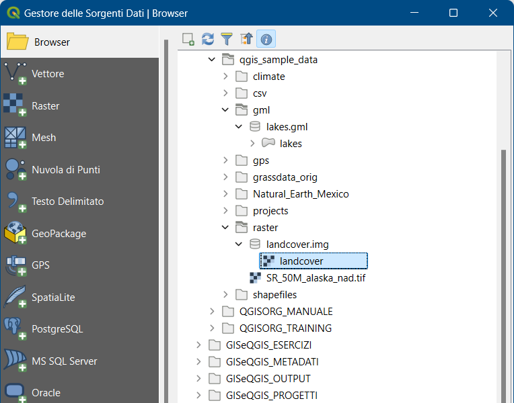The image size is (514, 403).
Task: Expand the GISeQGIS_ESERCIZI folder
Action: pos(198,345)
